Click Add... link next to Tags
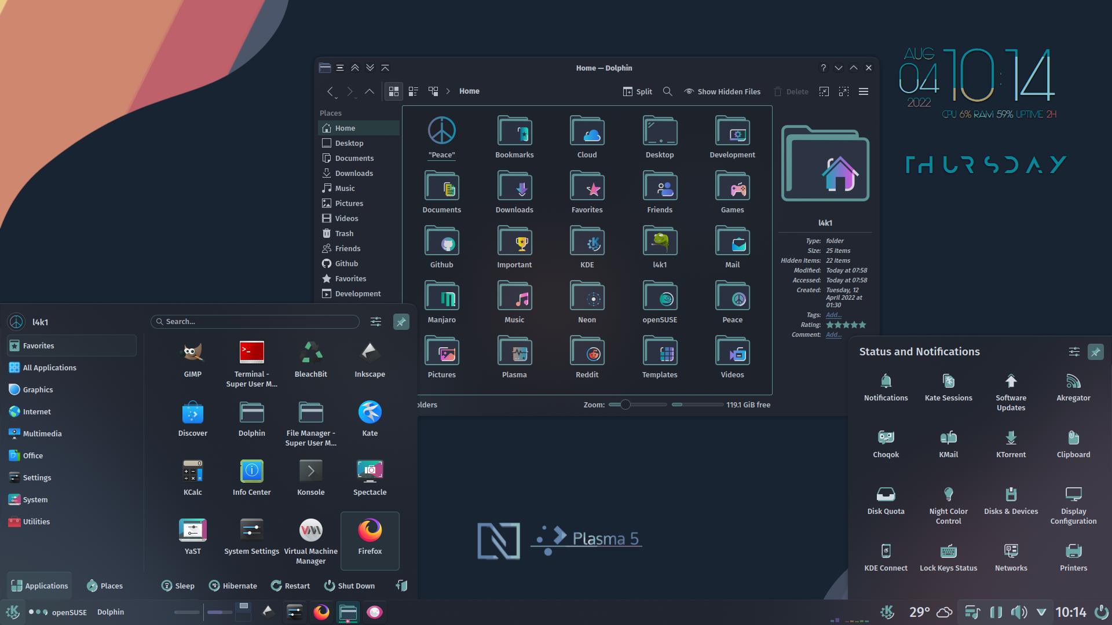 (833, 314)
